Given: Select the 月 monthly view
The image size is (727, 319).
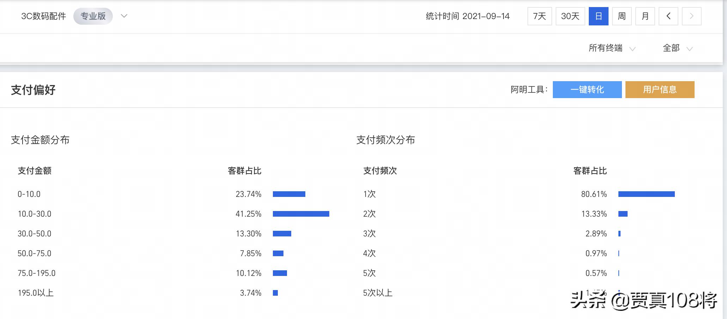Looking at the screenshot, I should point(645,16).
